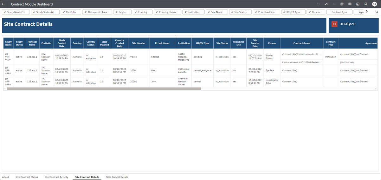This screenshot has width=381, height=180.
Task: Open the export icon in header
Action: tap(358, 4)
